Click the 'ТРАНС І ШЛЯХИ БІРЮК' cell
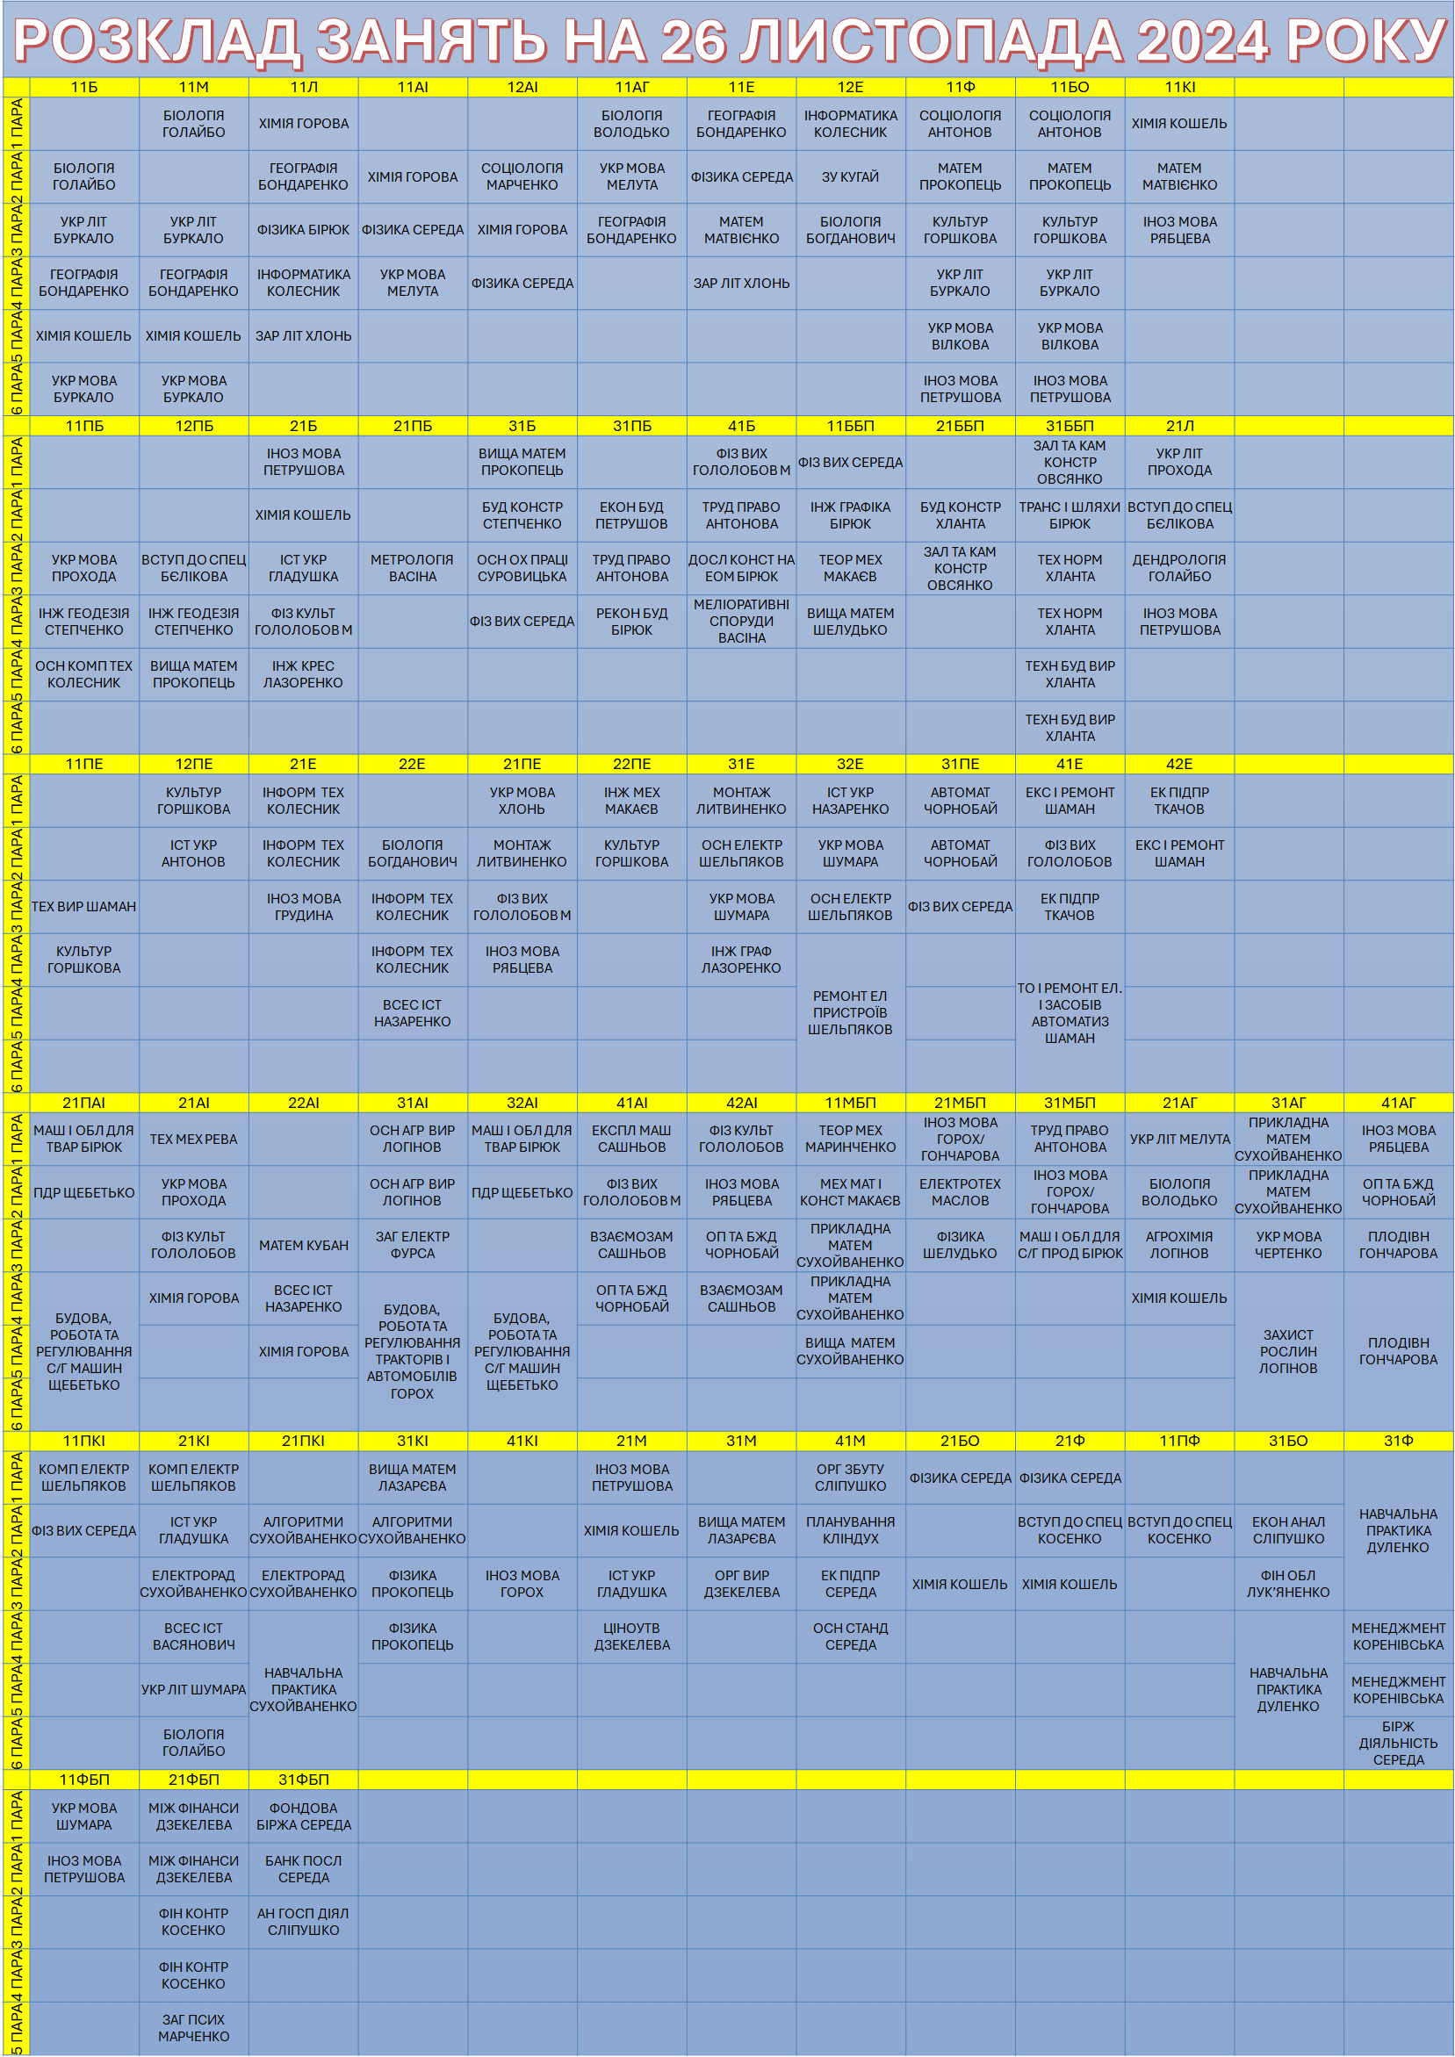This screenshot has width=1455, height=2057. pos(1070,515)
